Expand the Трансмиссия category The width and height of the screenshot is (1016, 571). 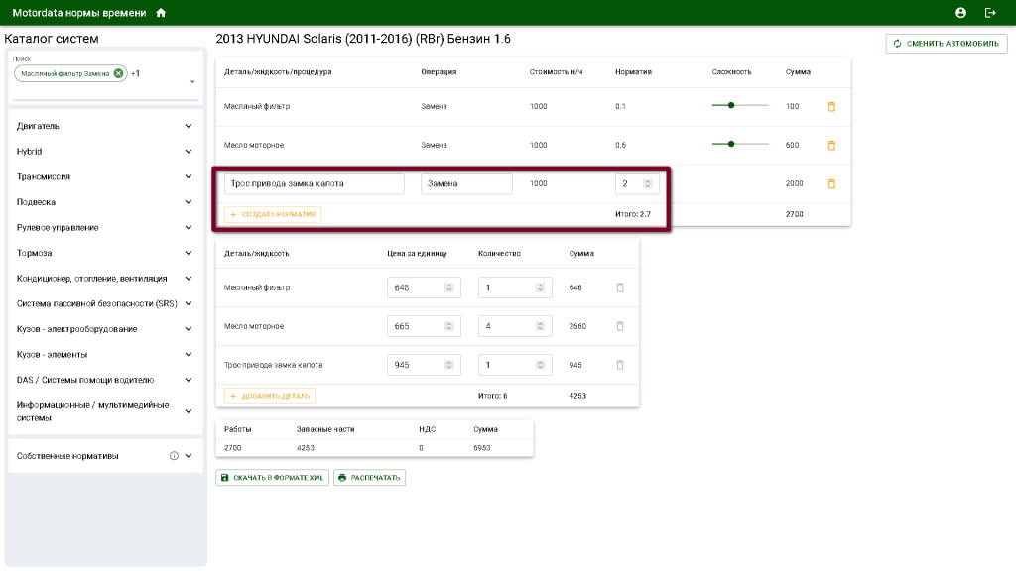pos(189,176)
